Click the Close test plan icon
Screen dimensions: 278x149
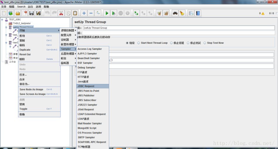tap(25, 13)
